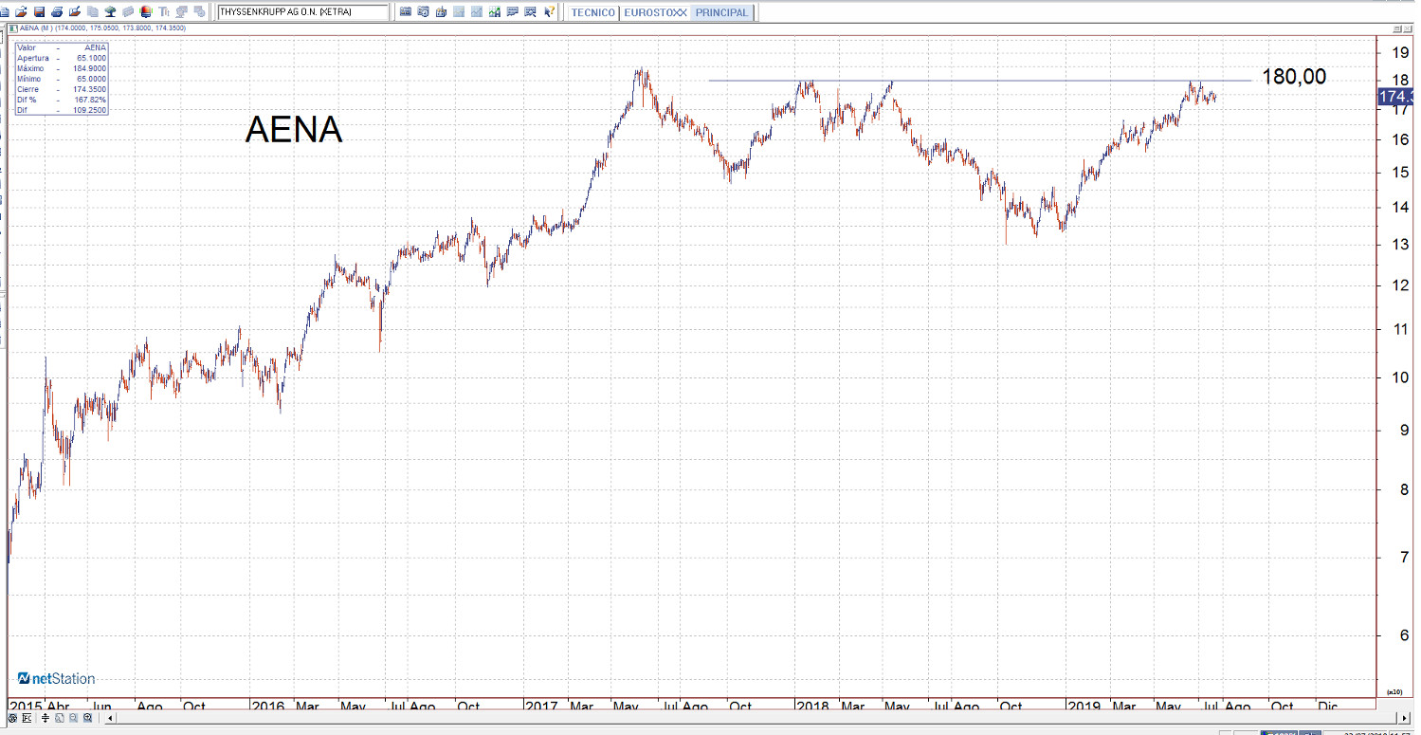Click the 180,00 resistance level label
This screenshot has height=735, width=1421.
[1293, 78]
